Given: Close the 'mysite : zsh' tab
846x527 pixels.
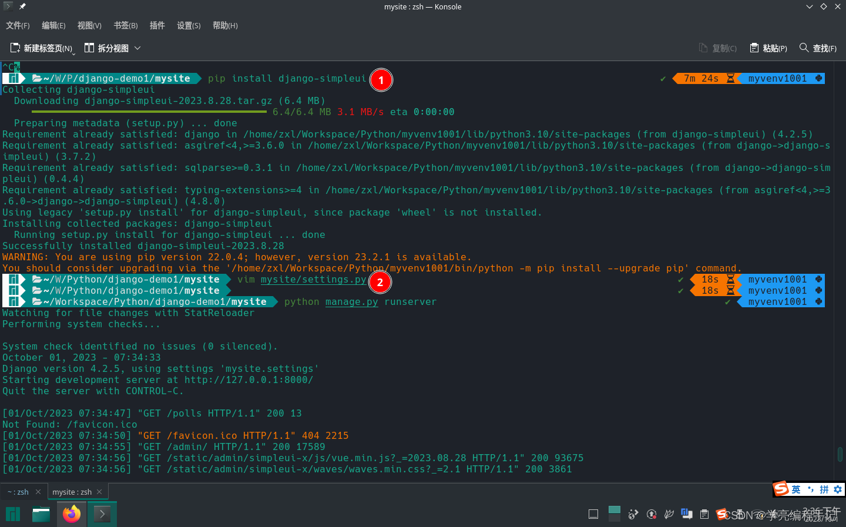Looking at the screenshot, I should (99, 492).
